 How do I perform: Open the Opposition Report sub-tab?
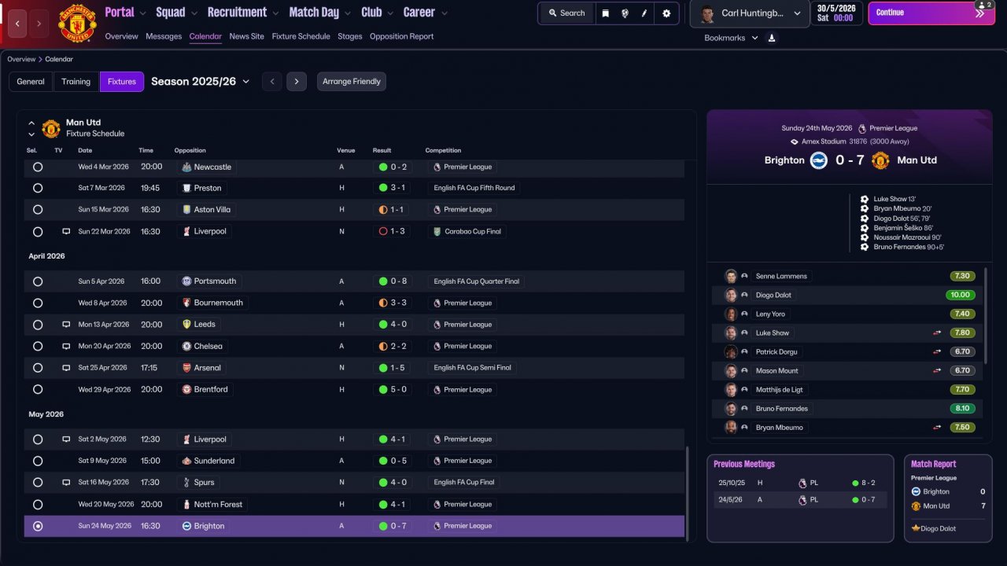point(401,36)
